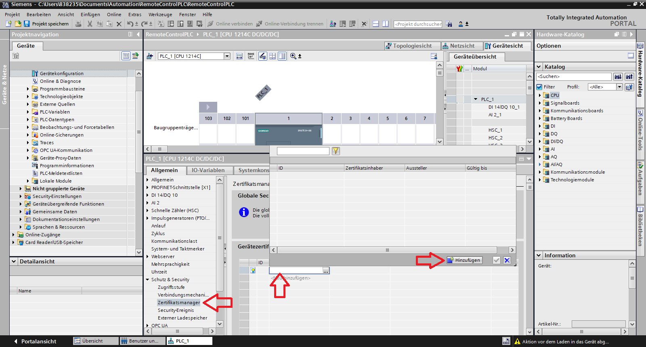Redo the last undone action
This screenshot has width=646, height=347.
point(145,24)
